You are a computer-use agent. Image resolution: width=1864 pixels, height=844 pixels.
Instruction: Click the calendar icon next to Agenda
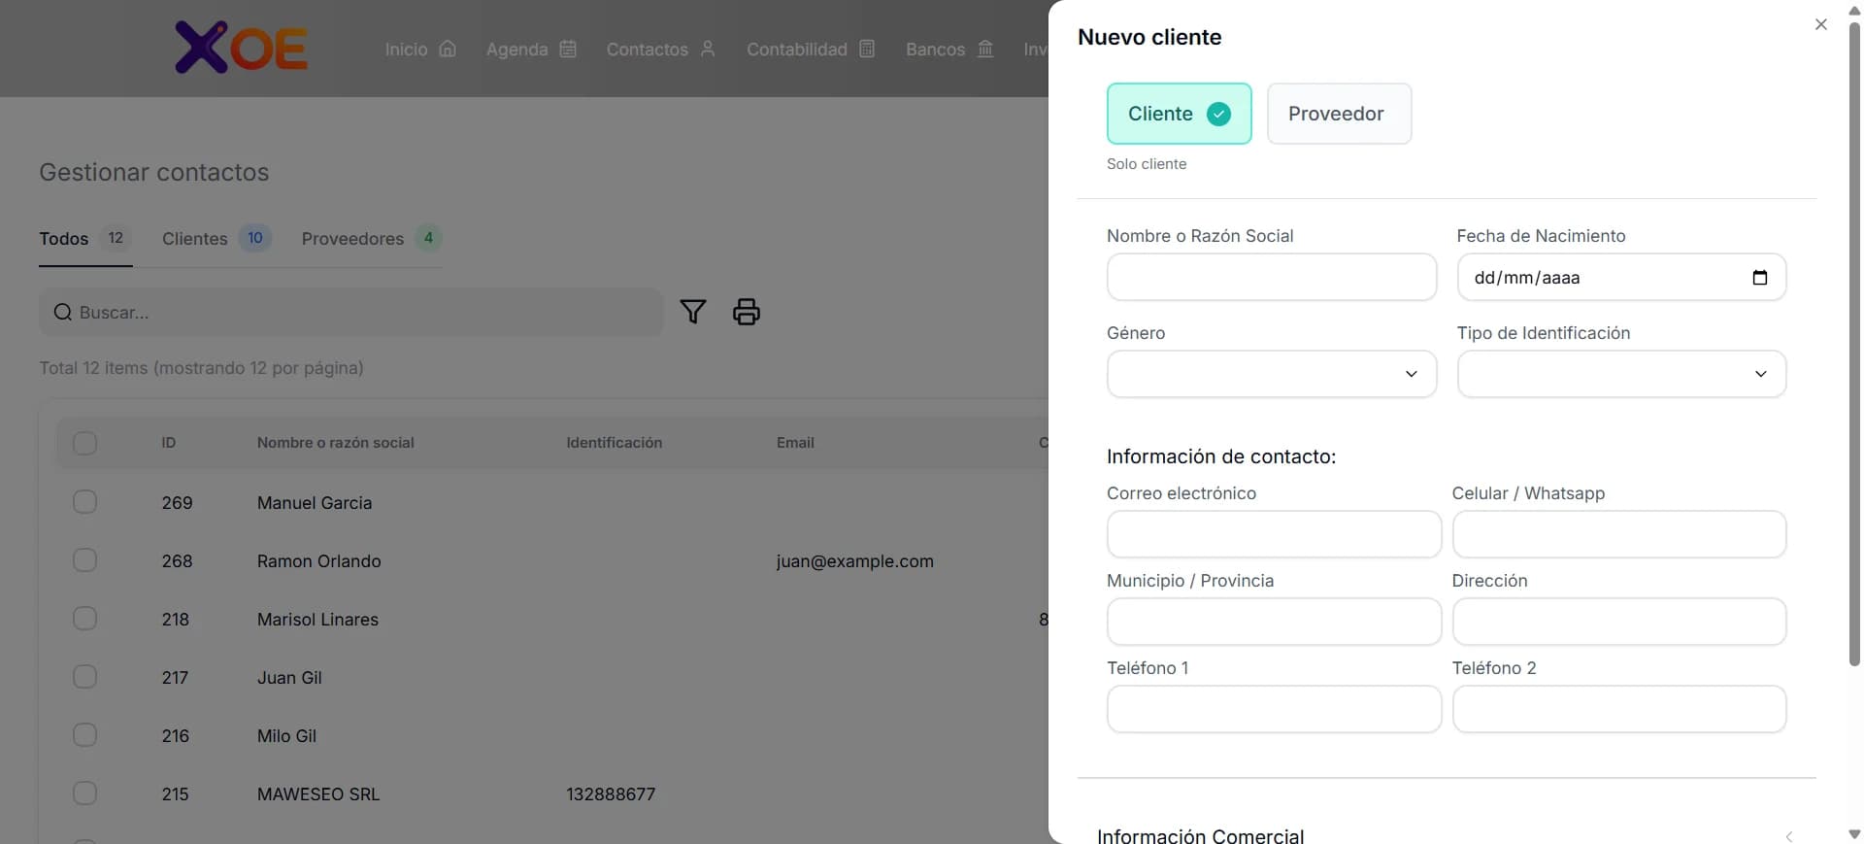point(568,49)
